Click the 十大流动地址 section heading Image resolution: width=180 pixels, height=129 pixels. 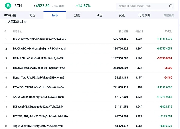14,21
